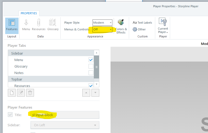Toggle the Title feature checkbox
Viewport: 208px width, 133px height.
tap(10, 115)
